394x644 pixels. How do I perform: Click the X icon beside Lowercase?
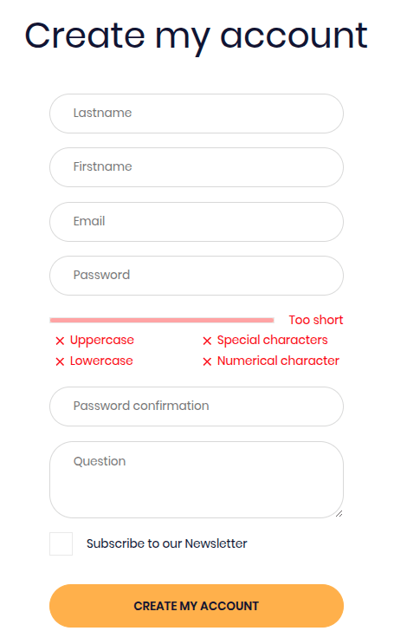click(60, 361)
